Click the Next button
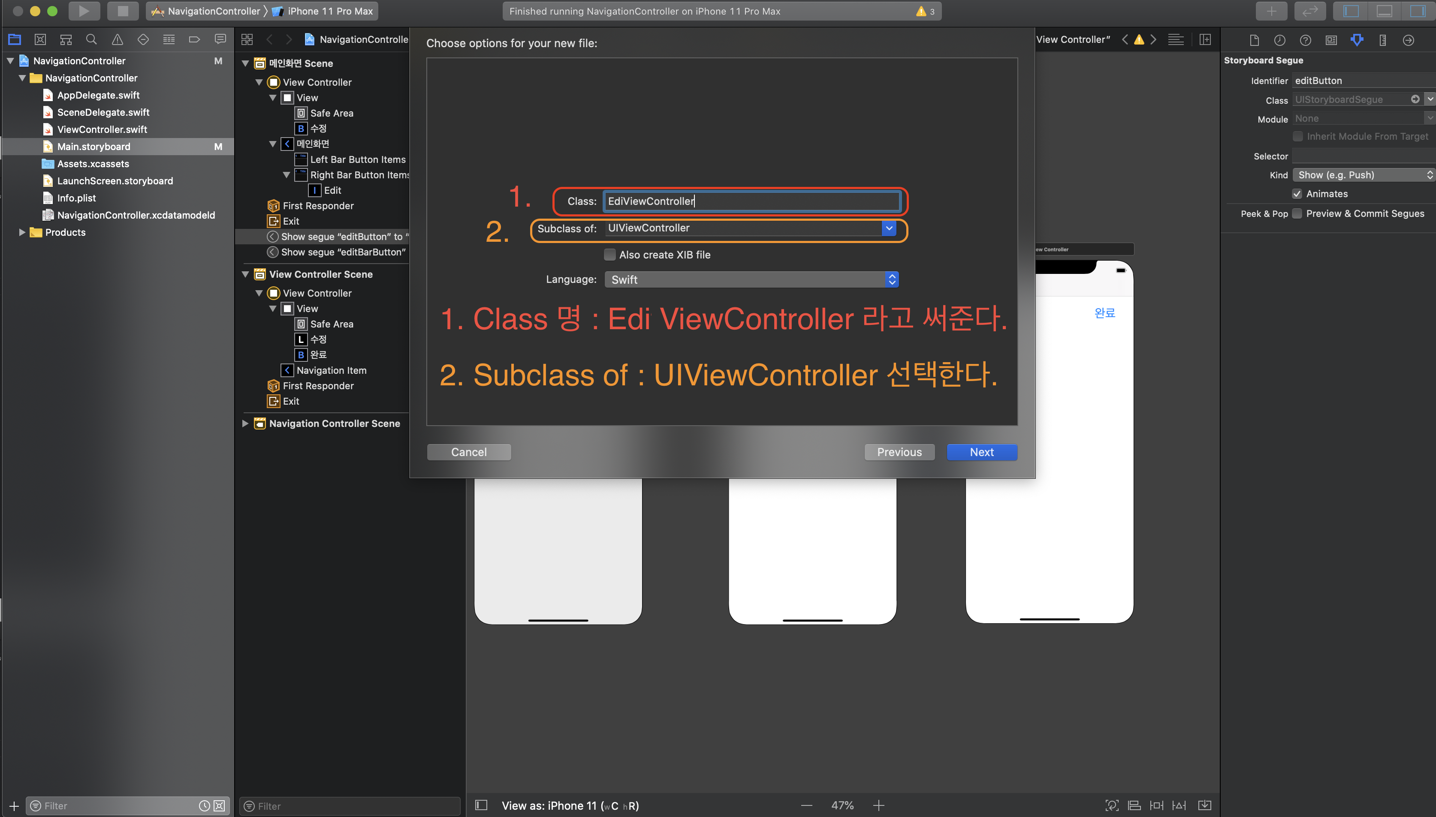Screen dimensions: 1436x817 point(981,452)
